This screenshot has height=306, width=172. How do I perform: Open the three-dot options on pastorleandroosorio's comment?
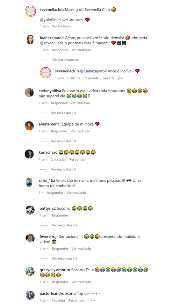pos(93,300)
